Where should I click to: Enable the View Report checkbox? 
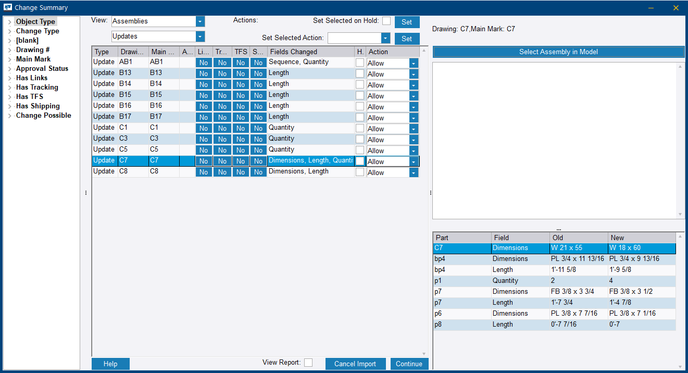pos(308,363)
